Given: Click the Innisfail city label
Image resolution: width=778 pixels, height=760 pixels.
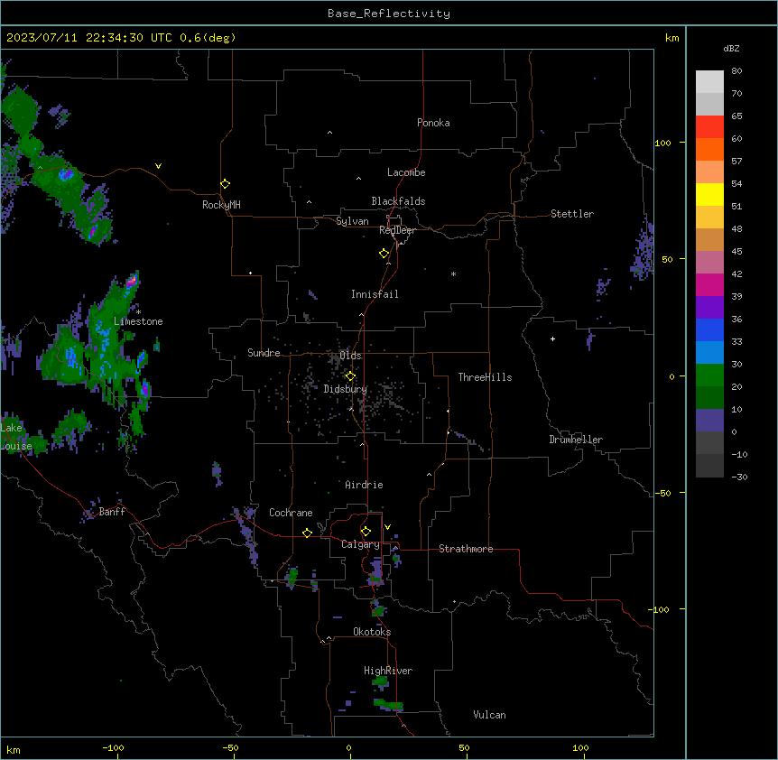Looking at the screenshot, I should [375, 294].
